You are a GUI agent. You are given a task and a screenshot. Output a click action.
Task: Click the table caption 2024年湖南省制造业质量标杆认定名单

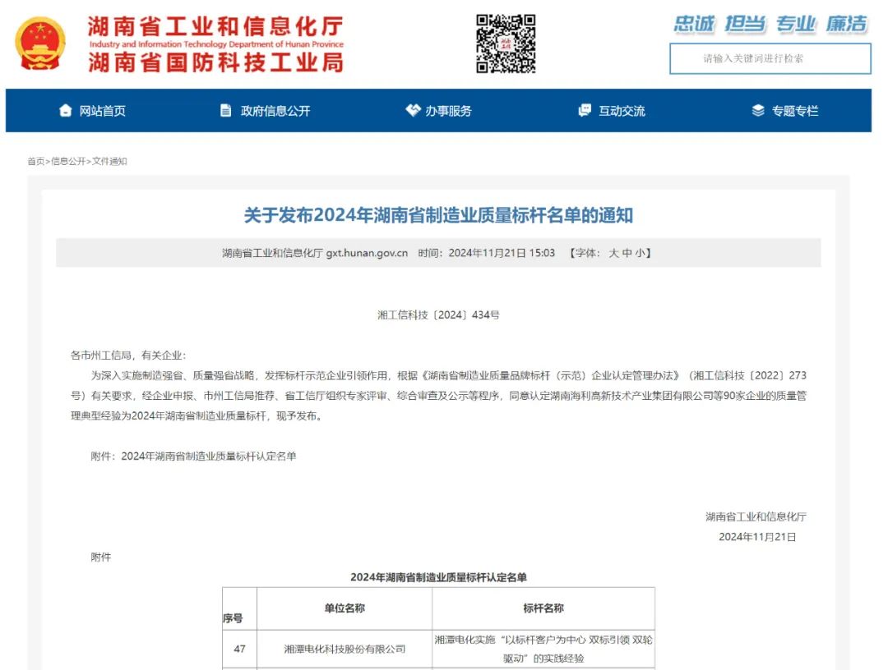[438, 577]
